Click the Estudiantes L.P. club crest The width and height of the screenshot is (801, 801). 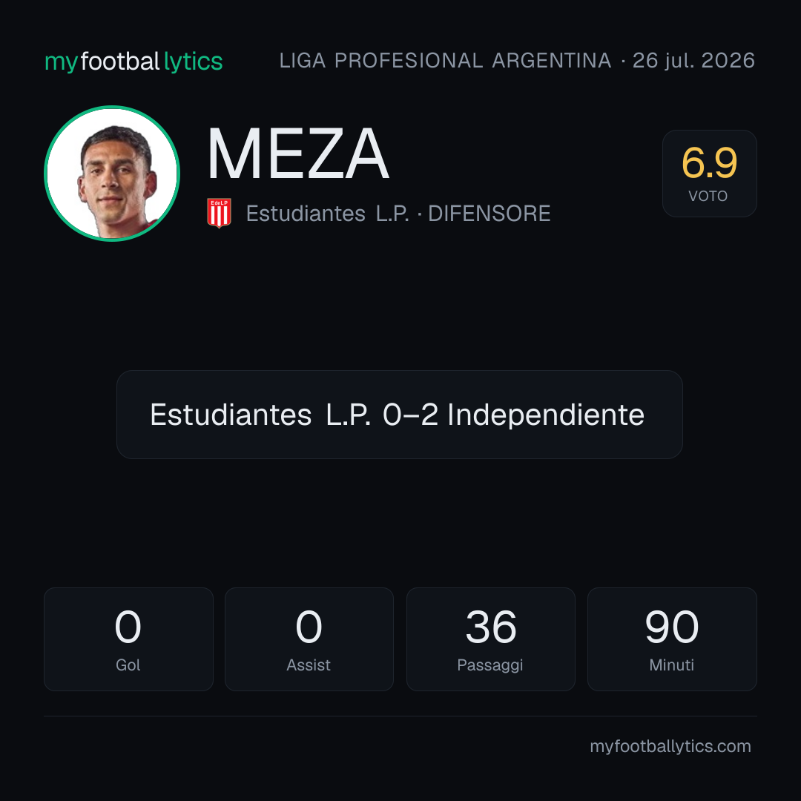point(219,213)
